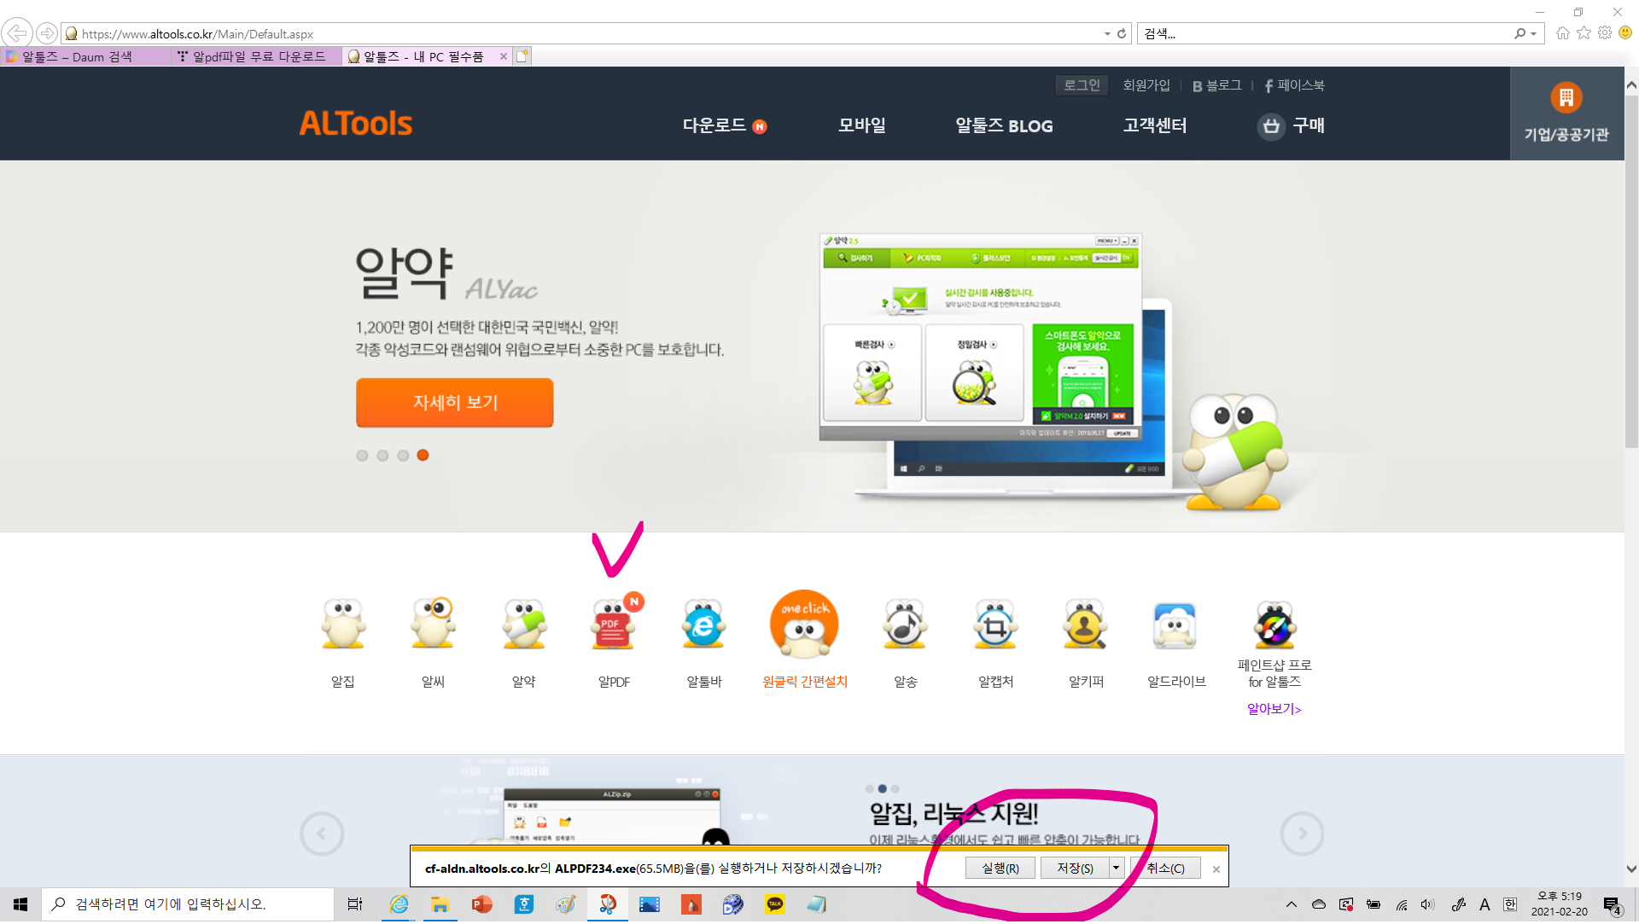Screen dimensions: 1639x924
Task: Show hidden system tray icons chevron
Action: click(1291, 904)
